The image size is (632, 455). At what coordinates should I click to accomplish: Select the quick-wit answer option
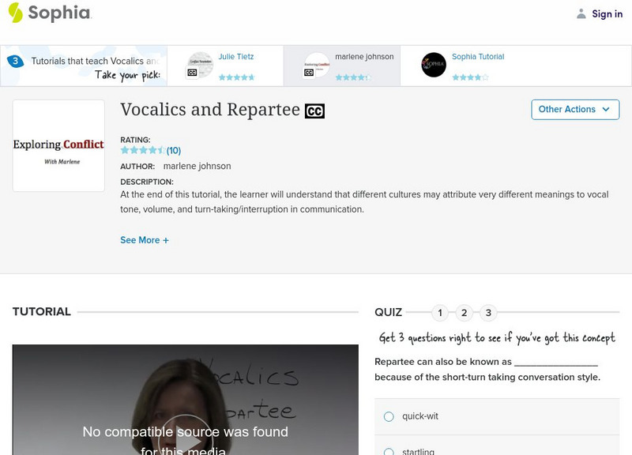point(388,416)
